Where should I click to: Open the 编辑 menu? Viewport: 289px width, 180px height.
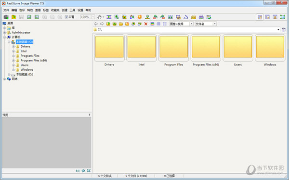coord(14,10)
